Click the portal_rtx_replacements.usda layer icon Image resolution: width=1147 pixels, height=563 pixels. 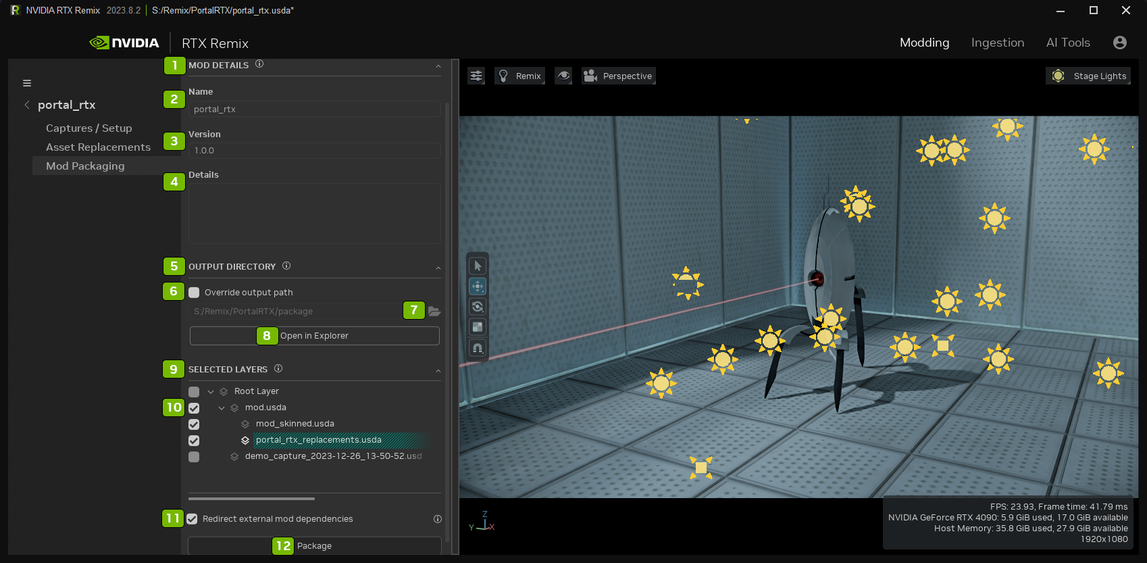pos(245,440)
